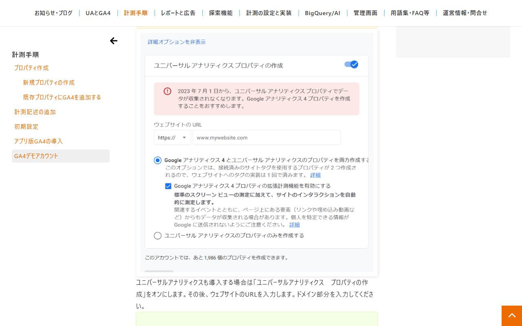Screen dimensions: 522x326
Task: Go to 既存プロパティにGA4を追加する sidebar link
Action: pyautogui.click(x=62, y=97)
